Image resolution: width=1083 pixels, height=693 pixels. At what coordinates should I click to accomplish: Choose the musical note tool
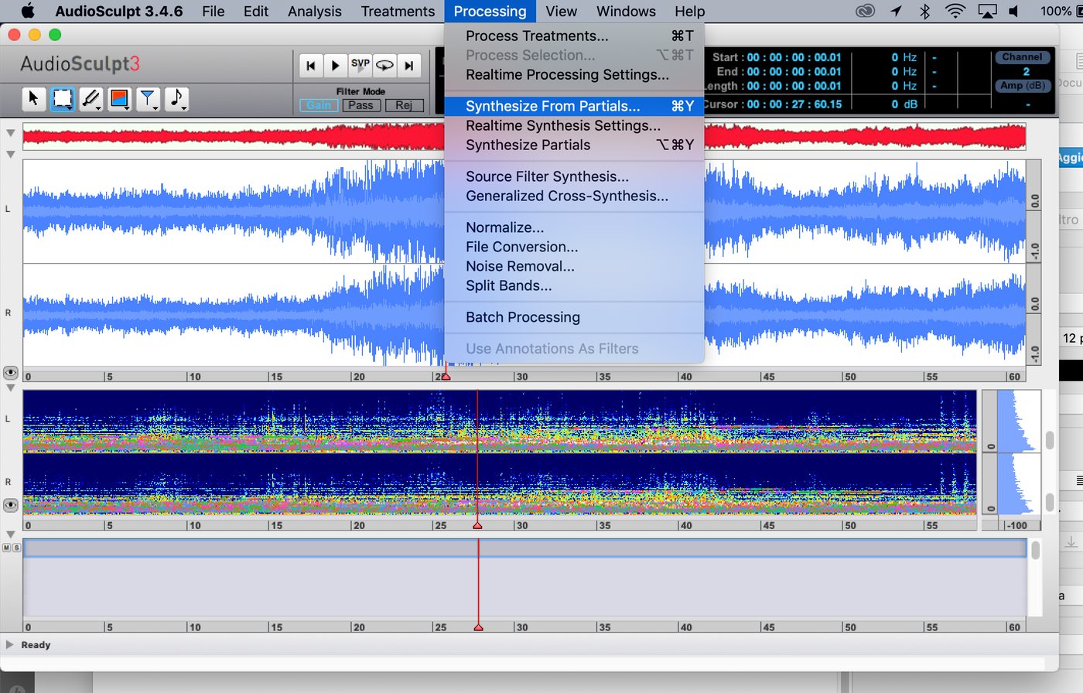(176, 98)
